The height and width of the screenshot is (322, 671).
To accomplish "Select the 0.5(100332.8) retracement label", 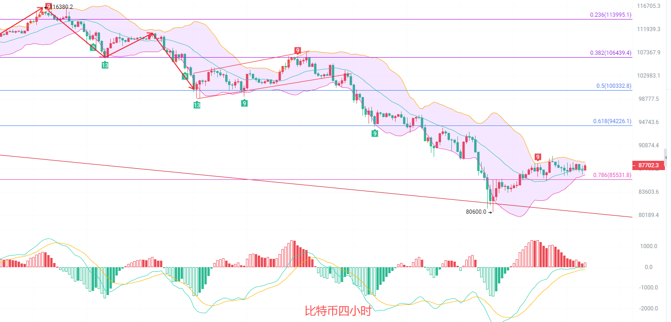I will click(x=614, y=86).
